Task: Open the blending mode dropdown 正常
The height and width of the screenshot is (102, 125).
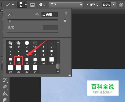Action: tap(65, 5)
